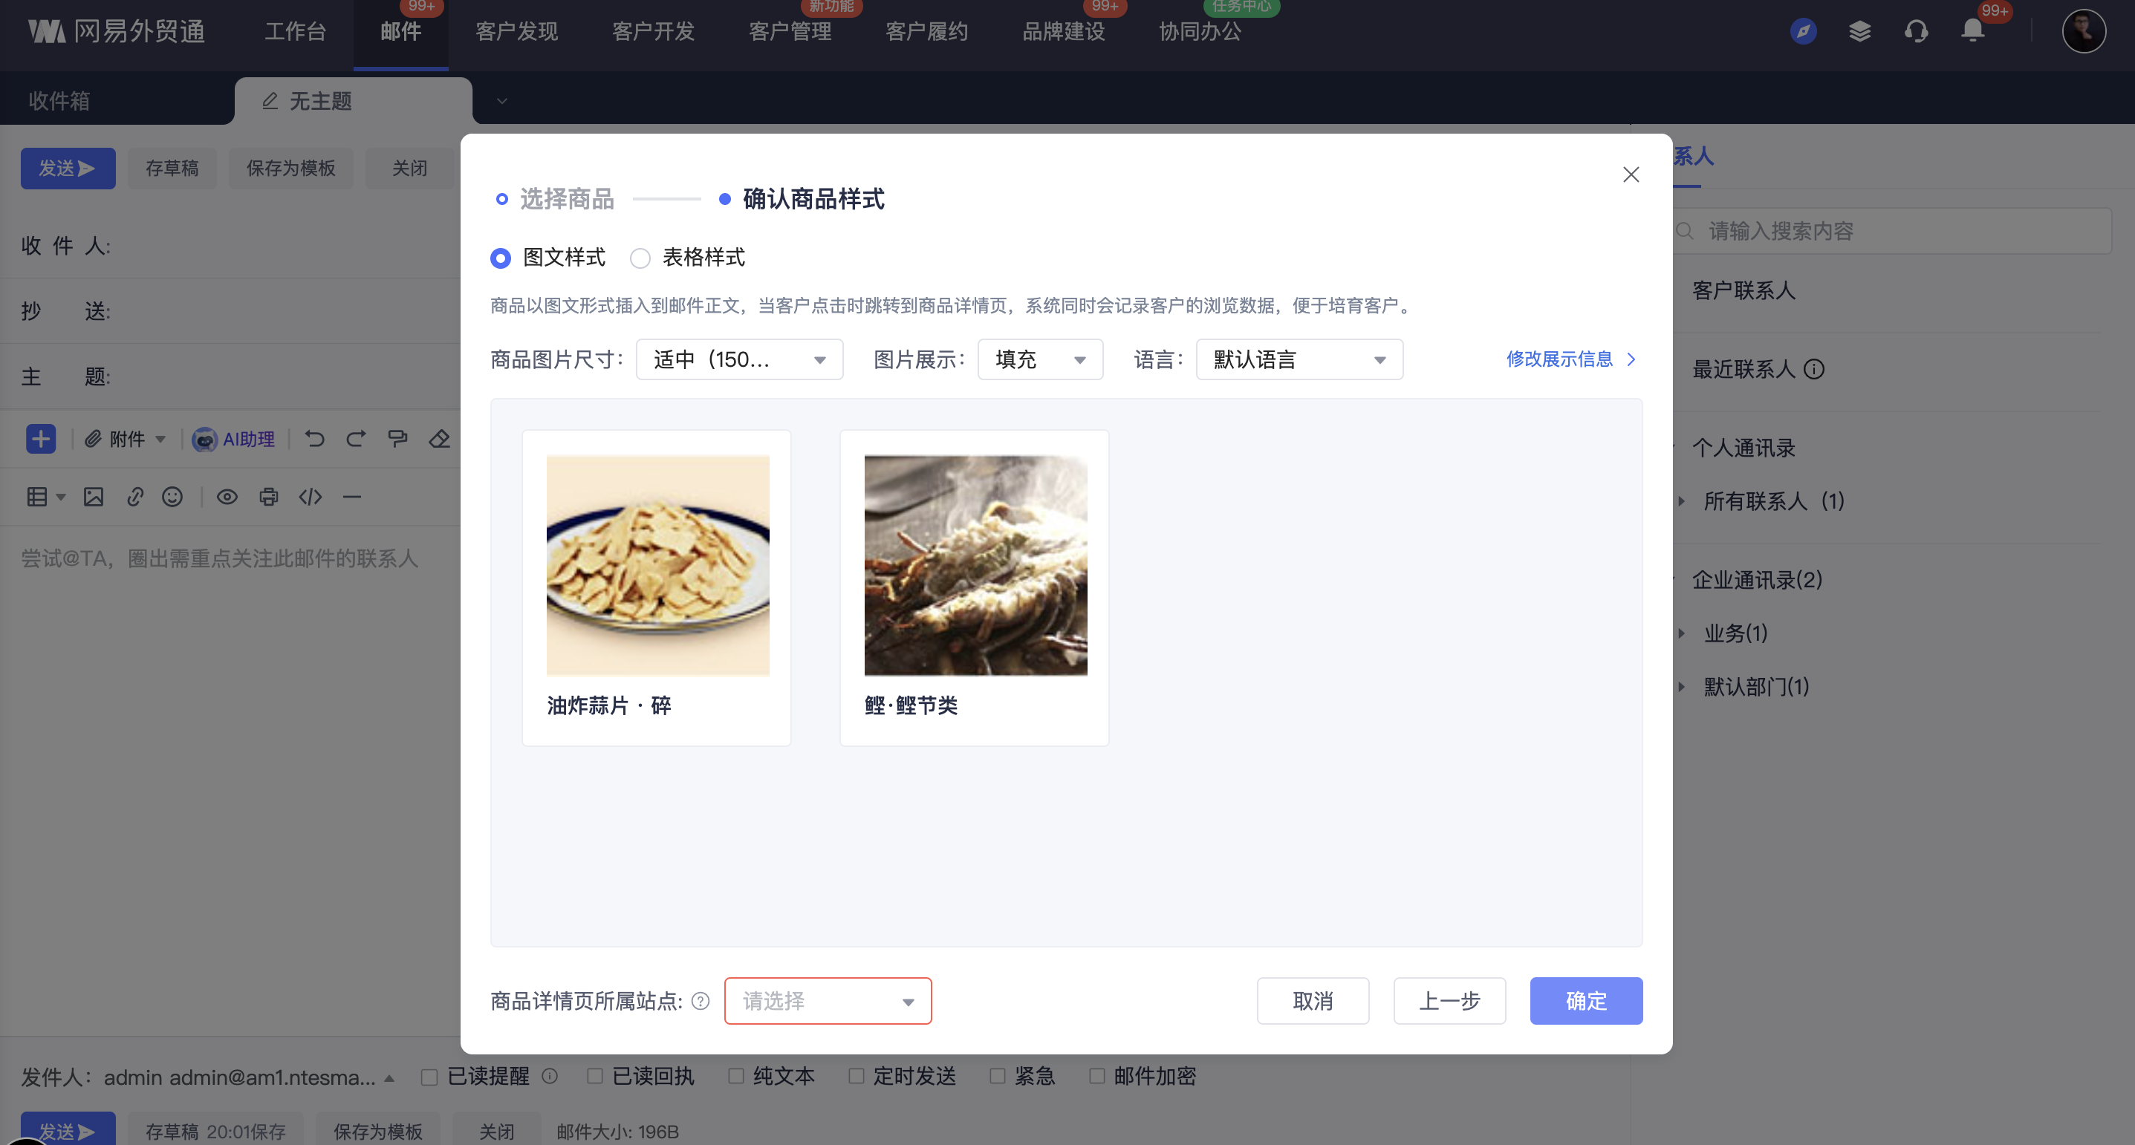The image size is (2135, 1145).
Task: Click the help icon beside 商品详情页所属站点
Action: coord(701,1001)
